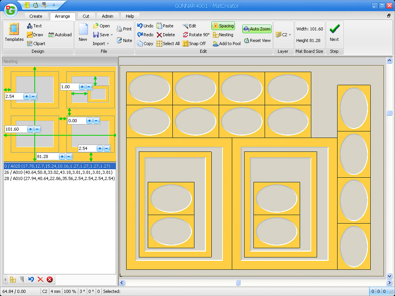Click the Rotate 90° icon
This screenshot has width=395, height=296.
[x=186, y=35]
